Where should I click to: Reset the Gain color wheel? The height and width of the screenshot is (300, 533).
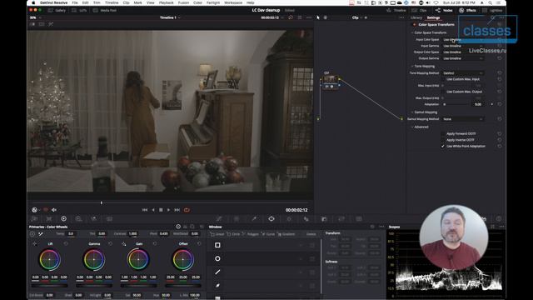155,244
